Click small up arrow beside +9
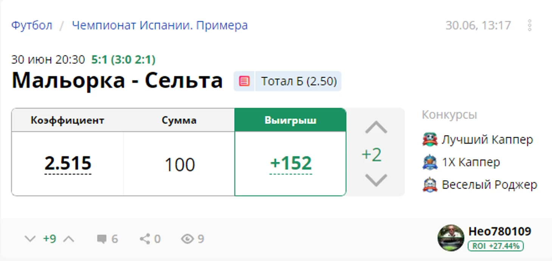The width and height of the screenshot is (552, 261). click(69, 239)
